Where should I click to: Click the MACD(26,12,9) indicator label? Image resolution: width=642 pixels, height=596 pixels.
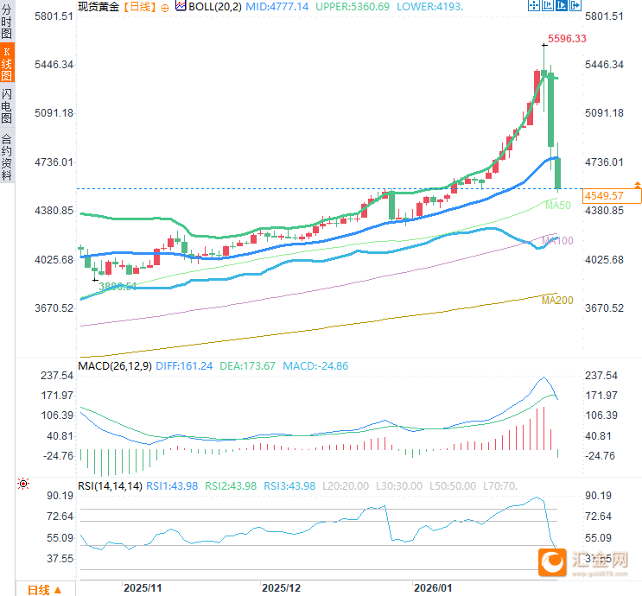pyautogui.click(x=115, y=366)
